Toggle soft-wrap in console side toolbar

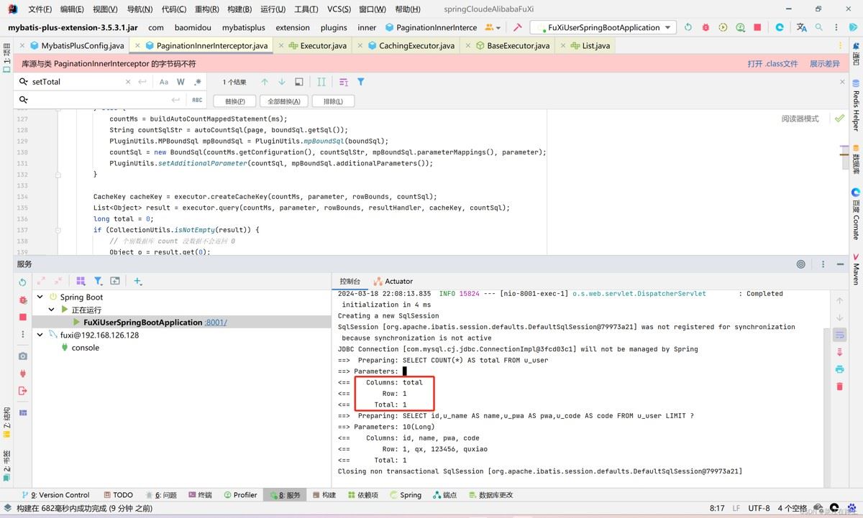pyautogui.click(x=839, y=335)
